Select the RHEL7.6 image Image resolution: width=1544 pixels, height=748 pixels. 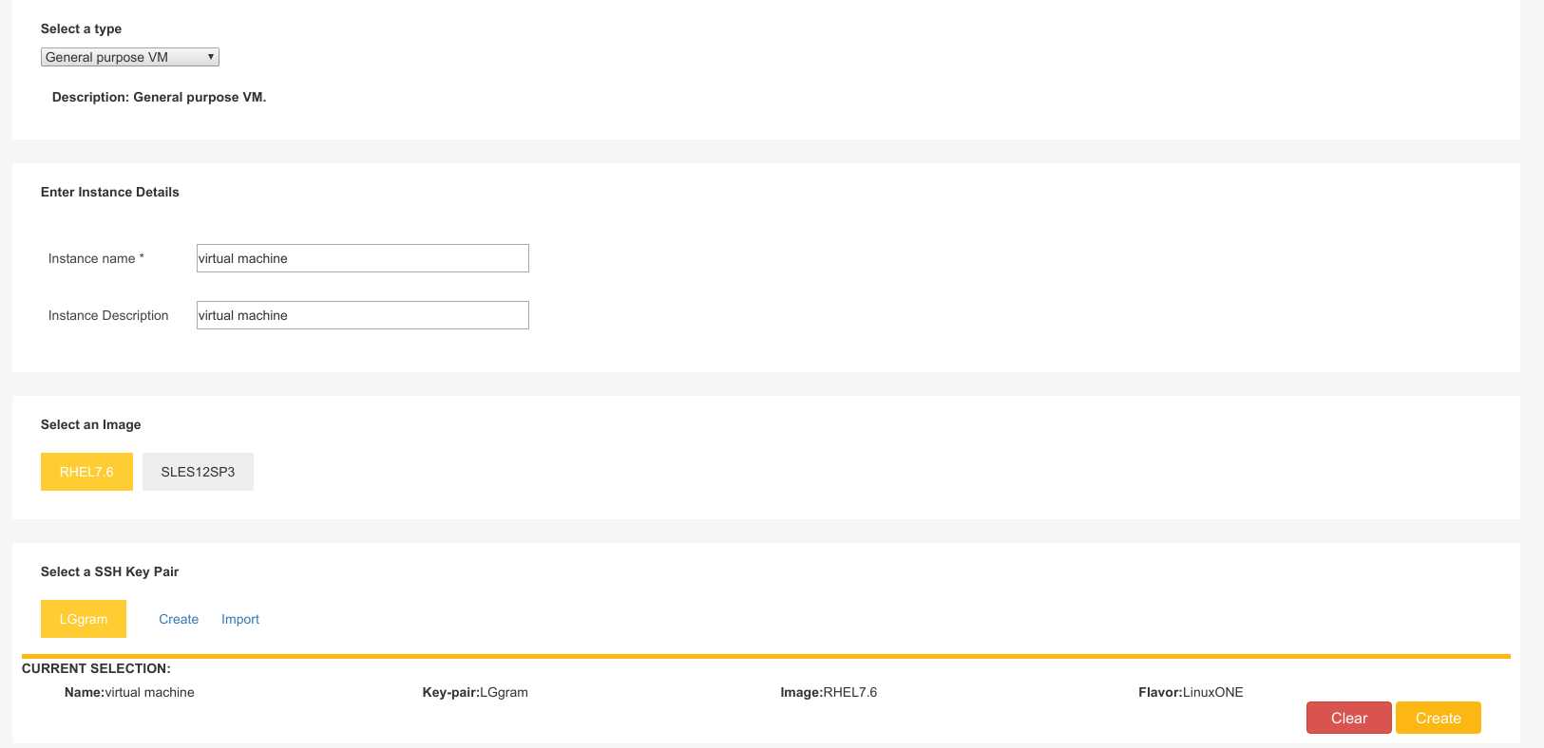(86, 472)
